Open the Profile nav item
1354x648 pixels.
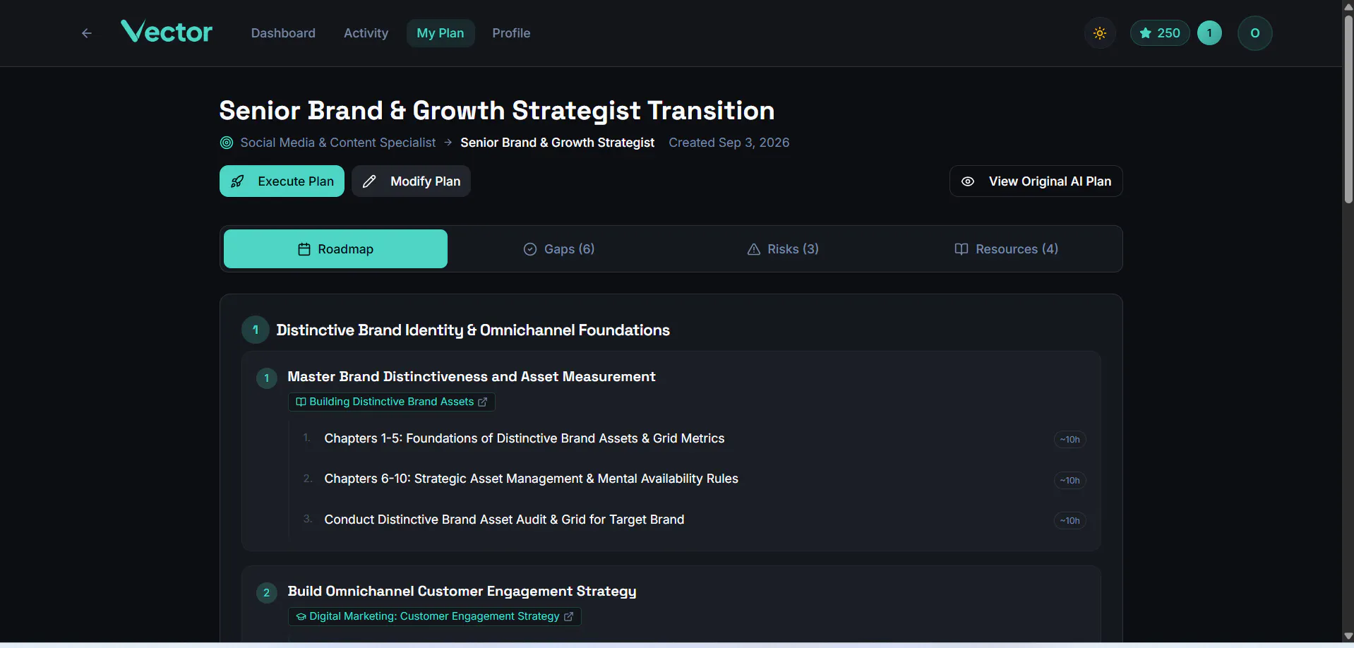pos(511,33)
